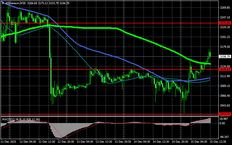Open the chart menu triangle beside #Ethereum

pos(3,3)
